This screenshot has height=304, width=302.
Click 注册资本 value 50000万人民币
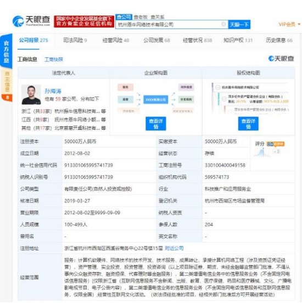80,142
